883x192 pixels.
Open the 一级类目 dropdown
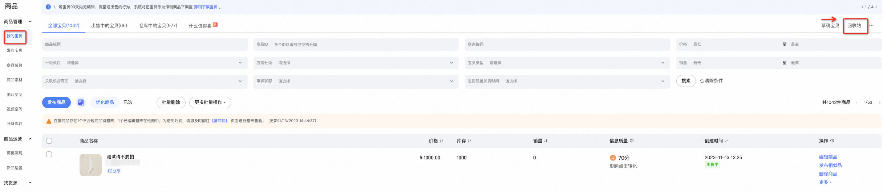pyautogui.click(x=145, y=63)
